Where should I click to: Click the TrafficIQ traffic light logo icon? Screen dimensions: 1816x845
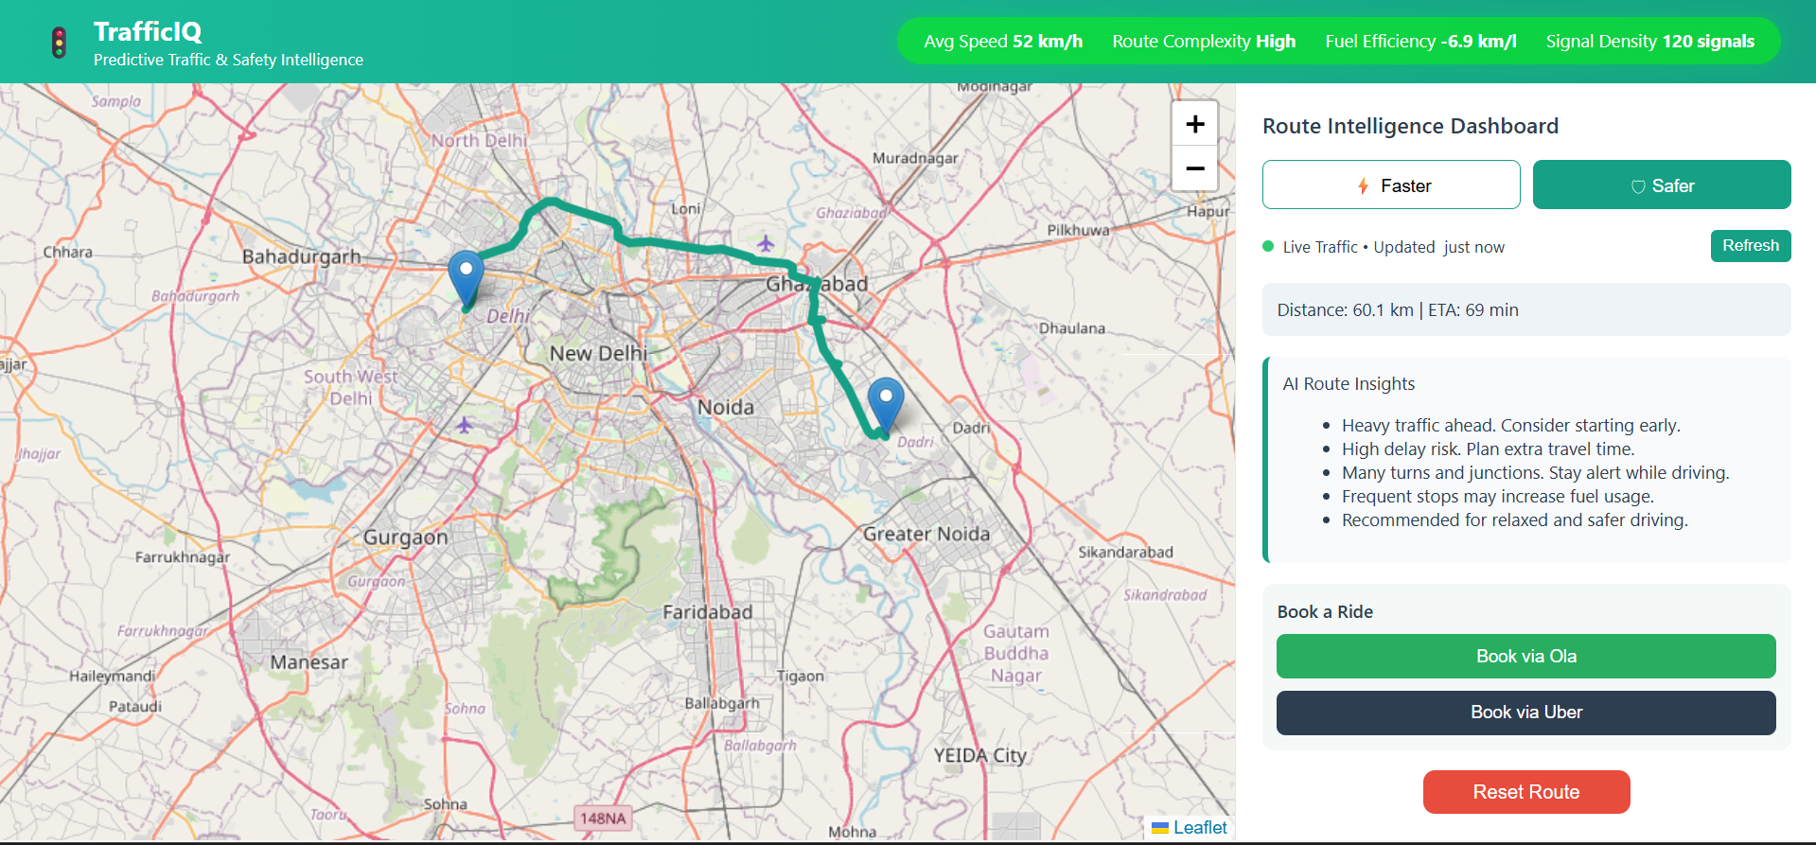coord(59,44)
